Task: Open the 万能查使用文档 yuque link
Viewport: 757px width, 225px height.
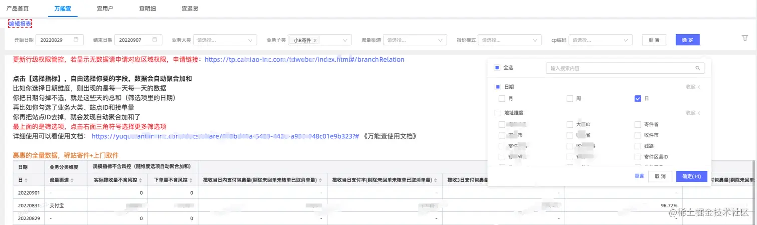Action: click(x=225, y=136)
